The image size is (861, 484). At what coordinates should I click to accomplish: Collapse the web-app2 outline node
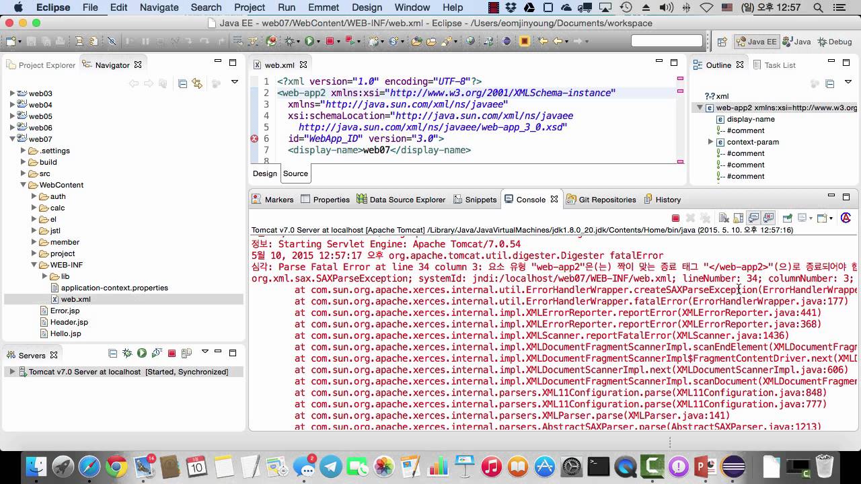coord(700,108)
